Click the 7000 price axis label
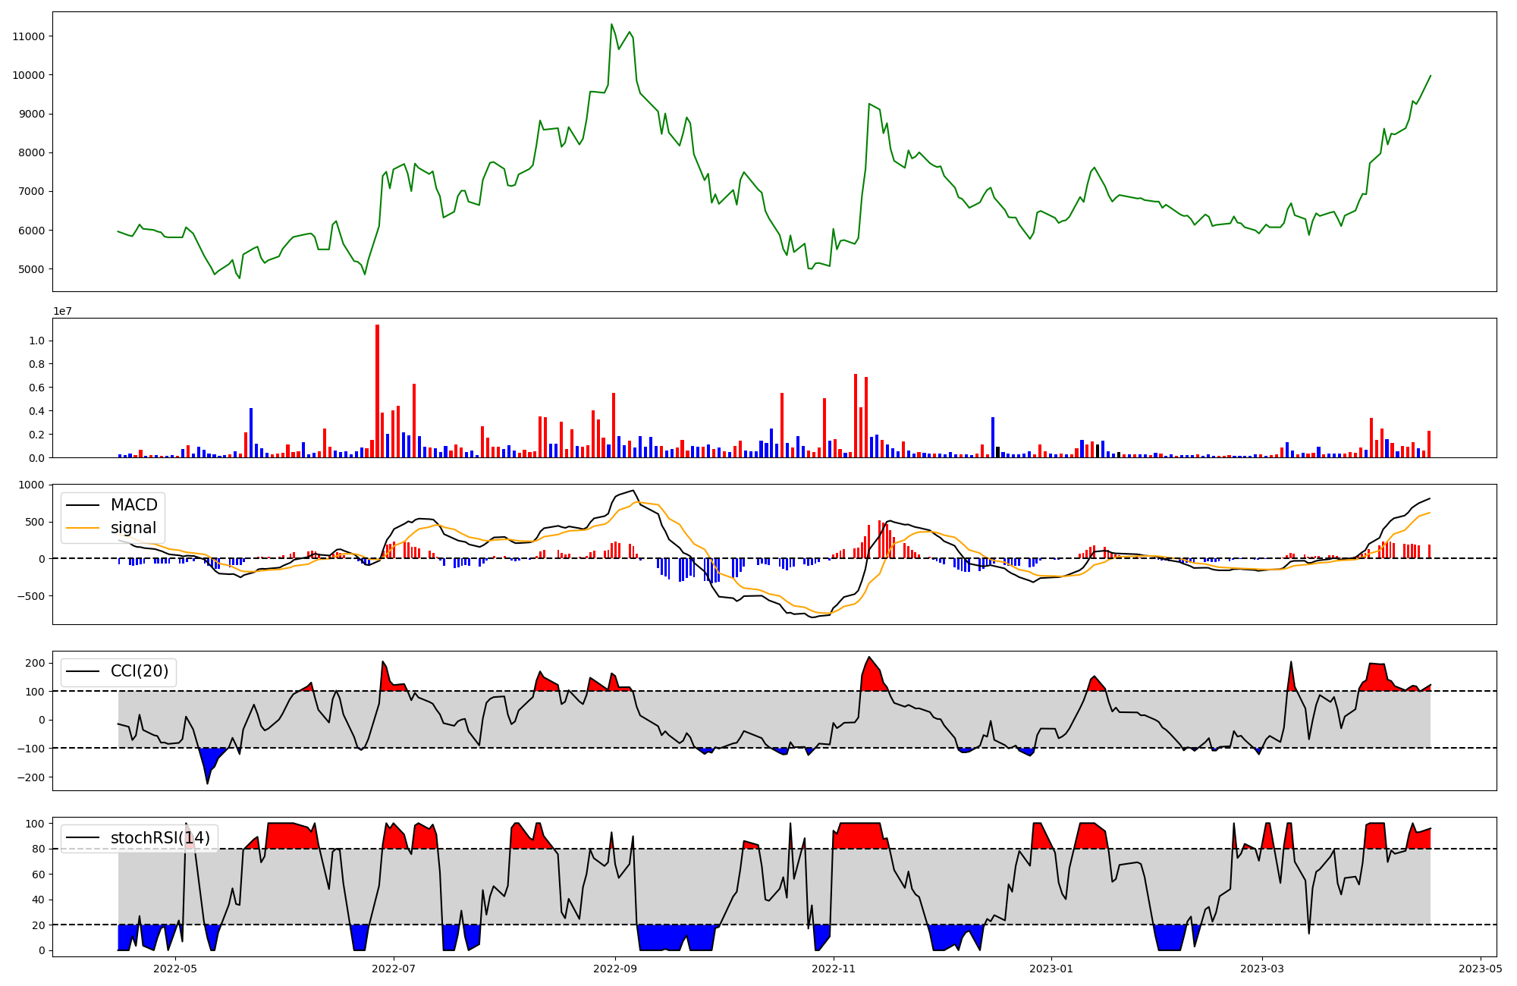Image resolution: width=1517 pixels, height=986 pixels. [x=31, y=191]
